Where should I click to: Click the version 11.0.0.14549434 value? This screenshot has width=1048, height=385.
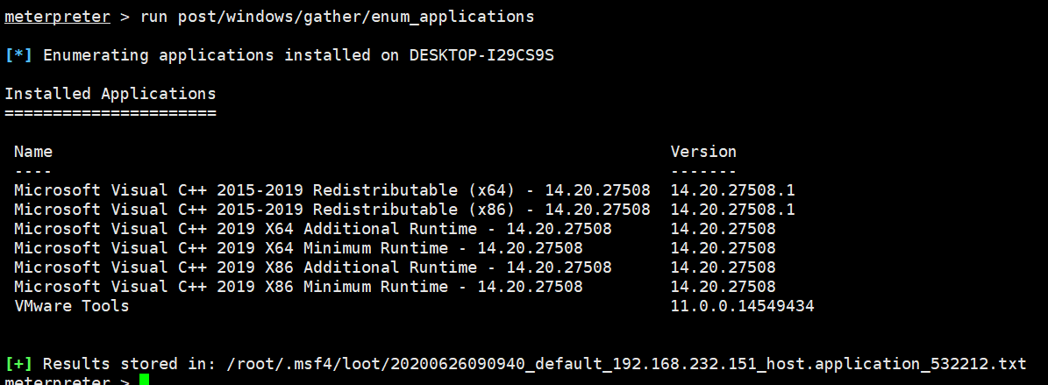(x=742, y=306)
